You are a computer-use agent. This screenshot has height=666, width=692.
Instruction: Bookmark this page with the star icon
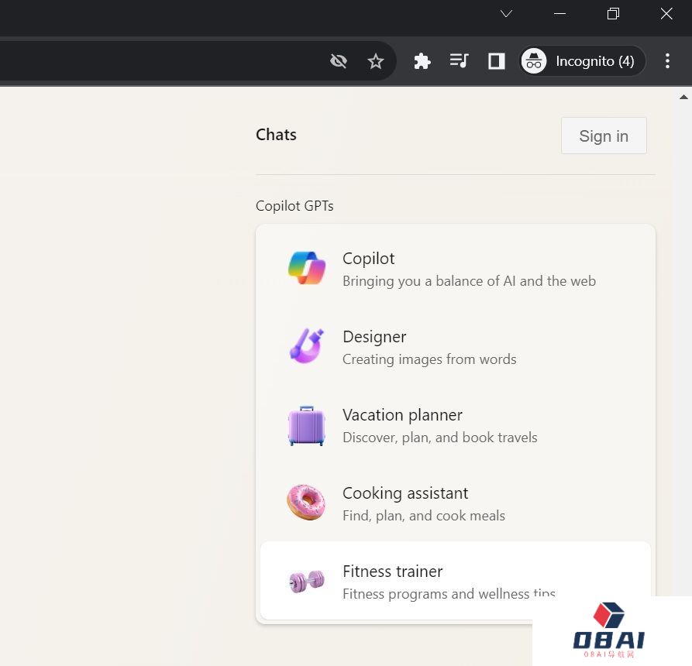[376, 61]
